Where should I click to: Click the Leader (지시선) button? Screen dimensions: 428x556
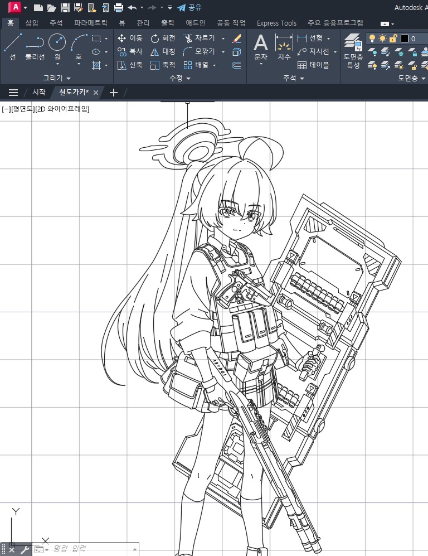point(314,51)
